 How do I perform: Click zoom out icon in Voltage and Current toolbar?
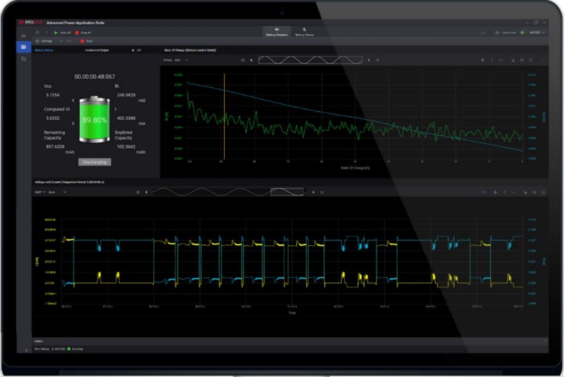click(543, 192)
